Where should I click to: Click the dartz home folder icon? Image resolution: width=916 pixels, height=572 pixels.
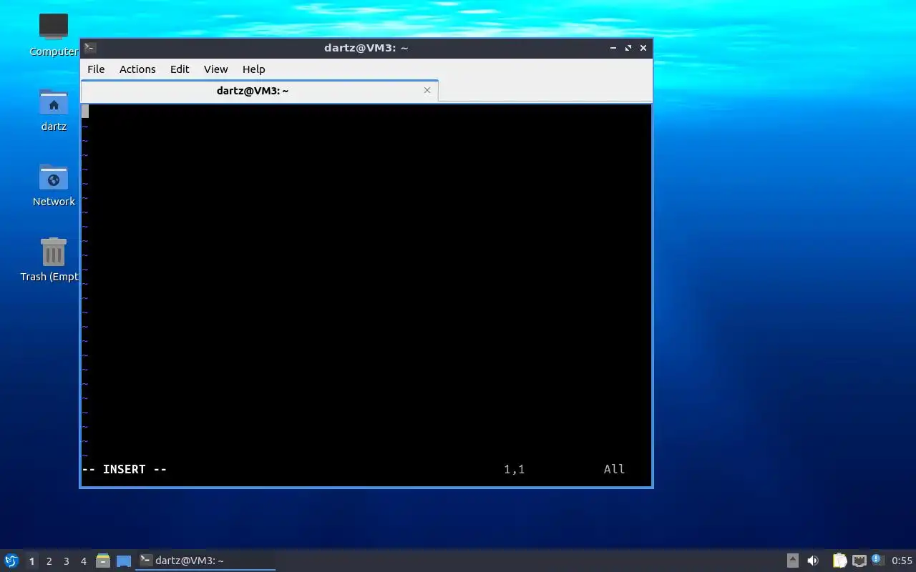(54, 110)
